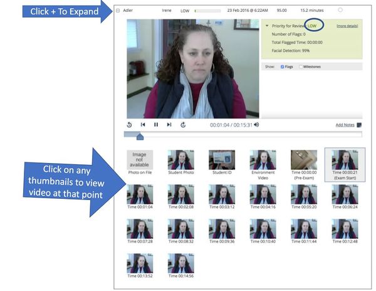This screenshot has height=291, width=376.
Task: Open the Student ID thumbnail
Action: pos(221,160)
